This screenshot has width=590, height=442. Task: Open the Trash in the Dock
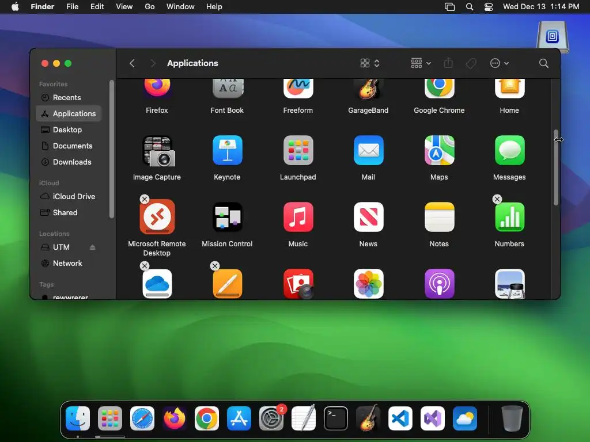click(512, 418)
